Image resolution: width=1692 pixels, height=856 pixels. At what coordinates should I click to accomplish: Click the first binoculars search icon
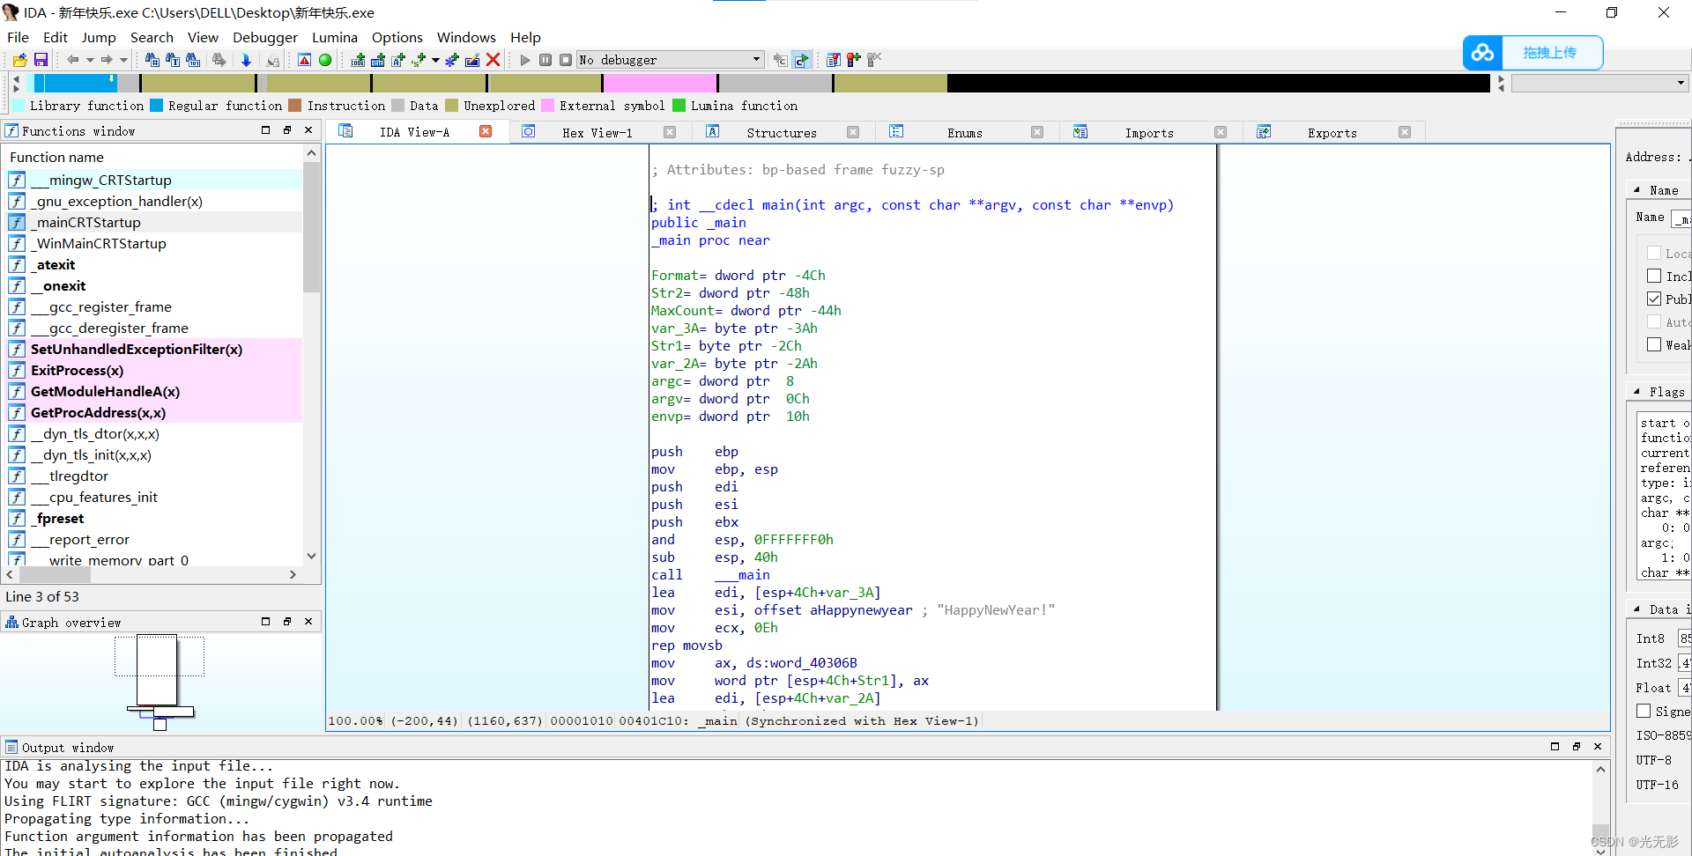tap(152, 60)
